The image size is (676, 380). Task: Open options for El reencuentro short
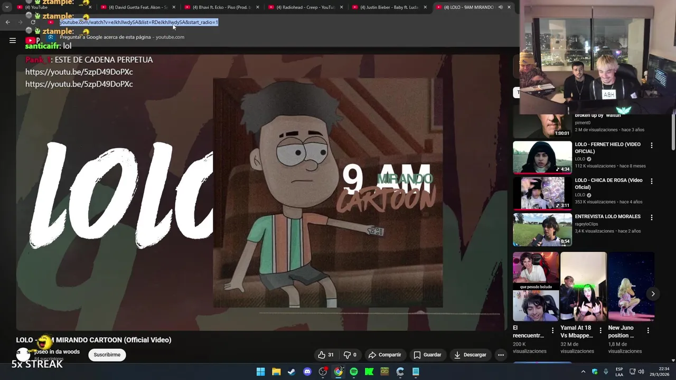pyautogui.click(x=552, y=330)
